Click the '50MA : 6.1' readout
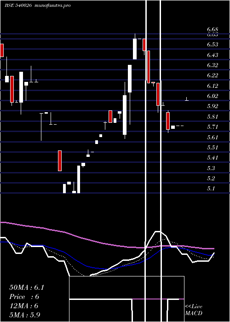This screenshot has width=230, height=322. [x=27, y=287]
